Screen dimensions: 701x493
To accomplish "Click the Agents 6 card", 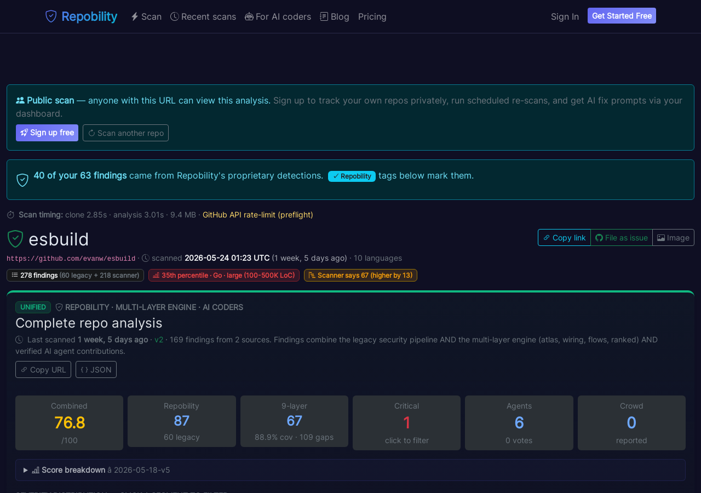I will pyautogui.click(x=519, y=423).
